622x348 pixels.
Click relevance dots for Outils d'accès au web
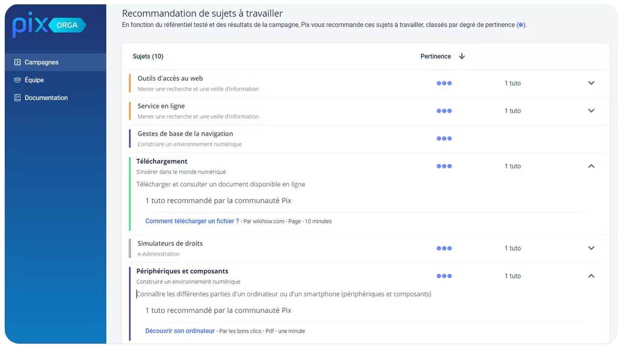pyautogui.click(x=444, y=83)
